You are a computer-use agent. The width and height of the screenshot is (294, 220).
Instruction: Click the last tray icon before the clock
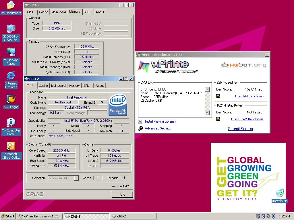tap(274, 216)
